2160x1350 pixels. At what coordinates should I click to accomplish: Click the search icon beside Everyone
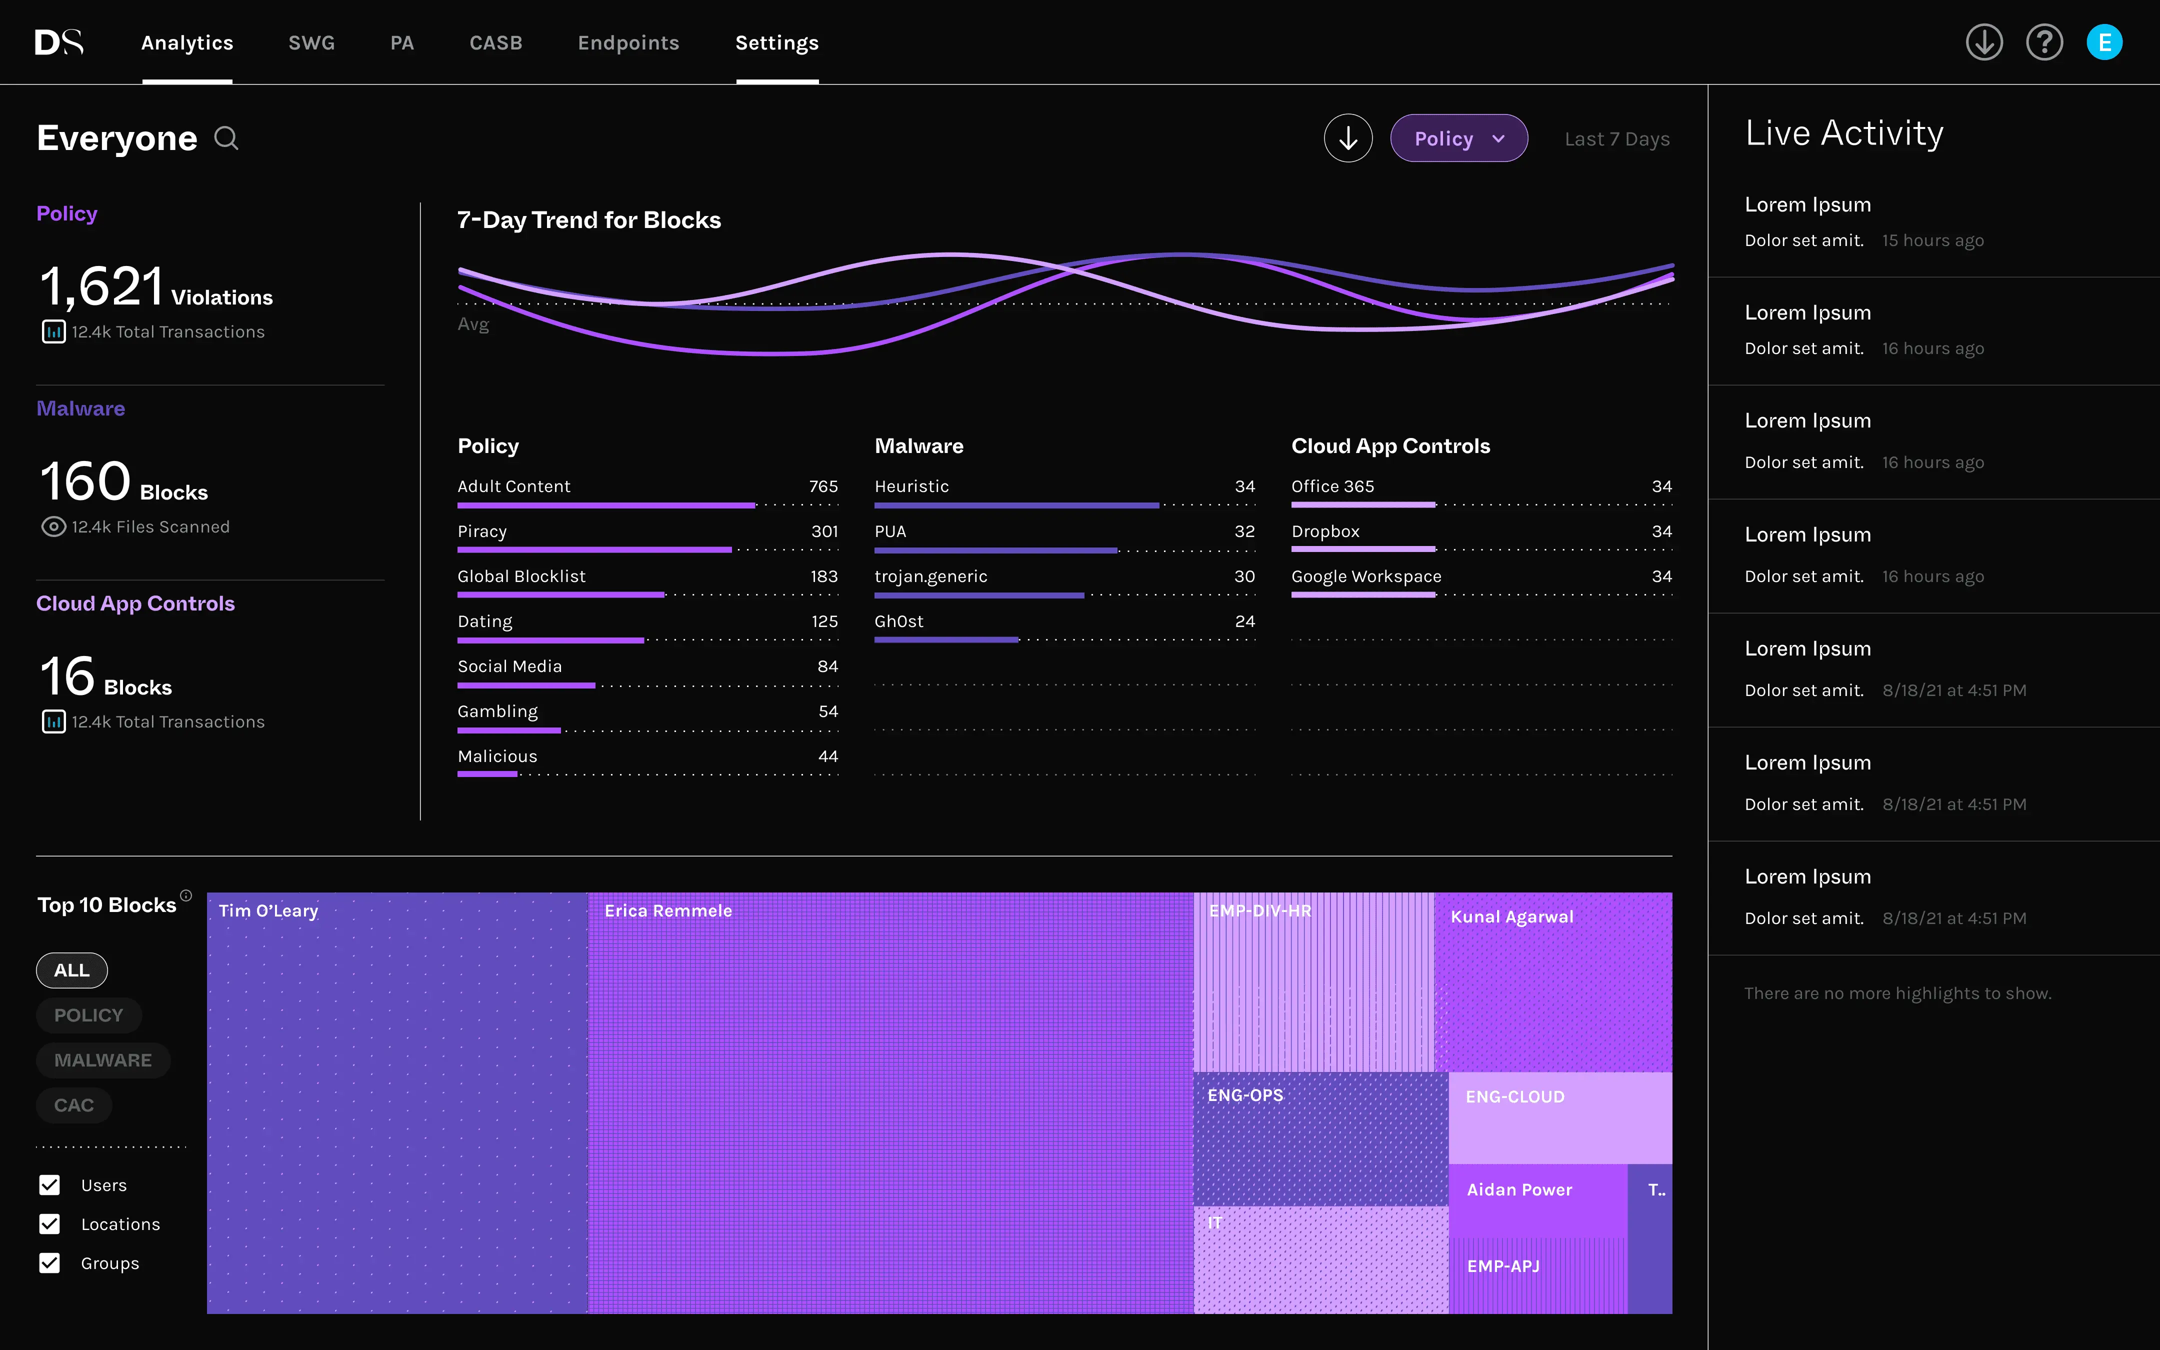[226, 138]
